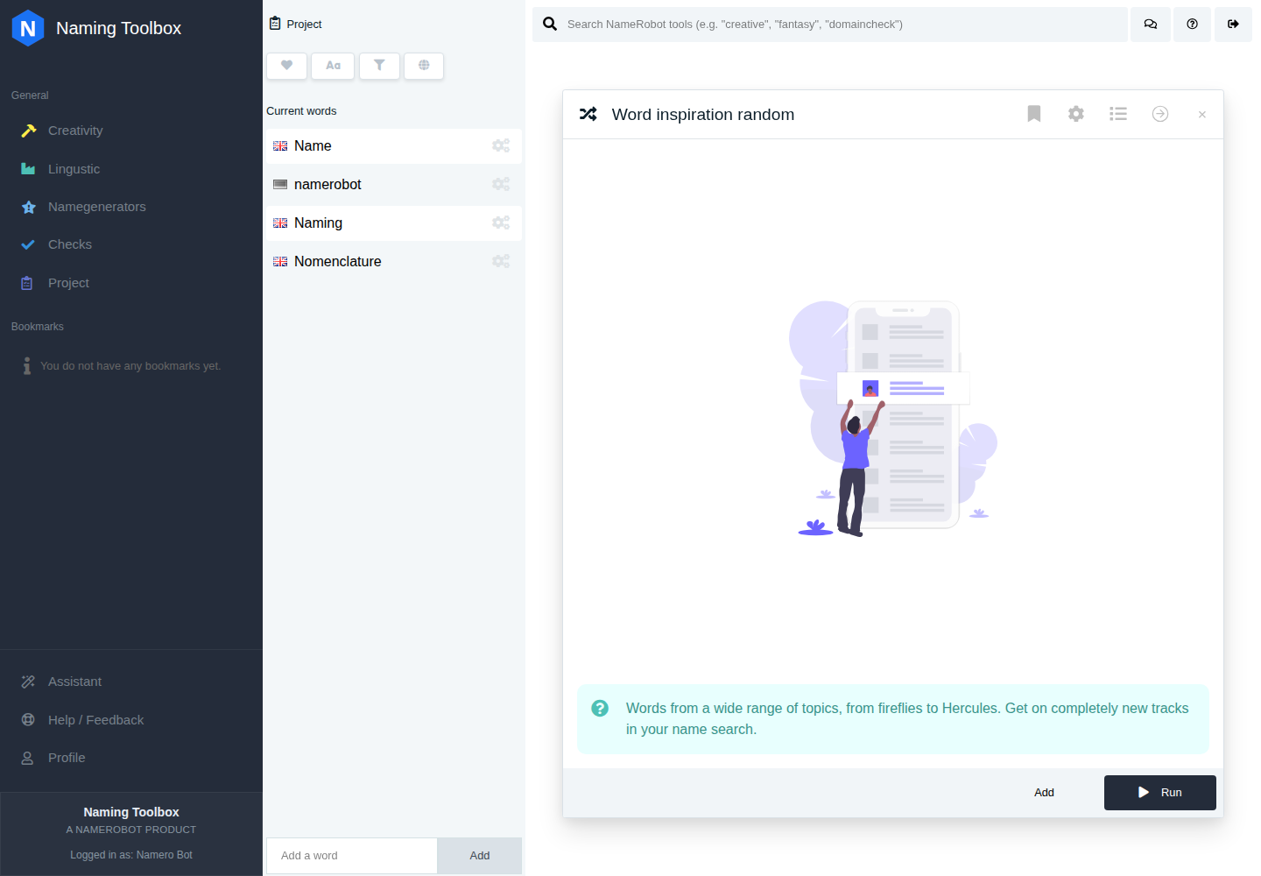Open settings gears for the word Name
Viewport: 1261px width, 876px height.
coord(501,145)
